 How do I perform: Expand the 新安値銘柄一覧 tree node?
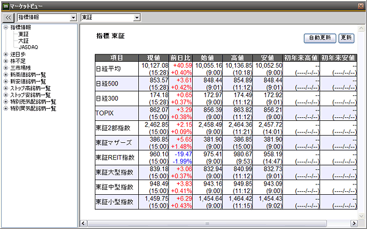[x=6, y=82]
